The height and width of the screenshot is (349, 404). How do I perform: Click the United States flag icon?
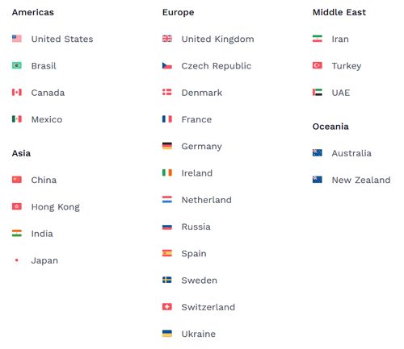click(x=17, y=39)
